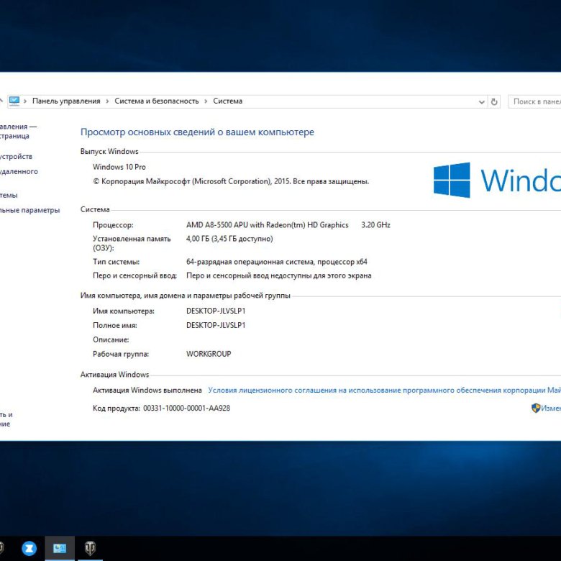Expand the chevron after "Панель управления"
The image size is (561, 561).
click(x=108, y=101)
